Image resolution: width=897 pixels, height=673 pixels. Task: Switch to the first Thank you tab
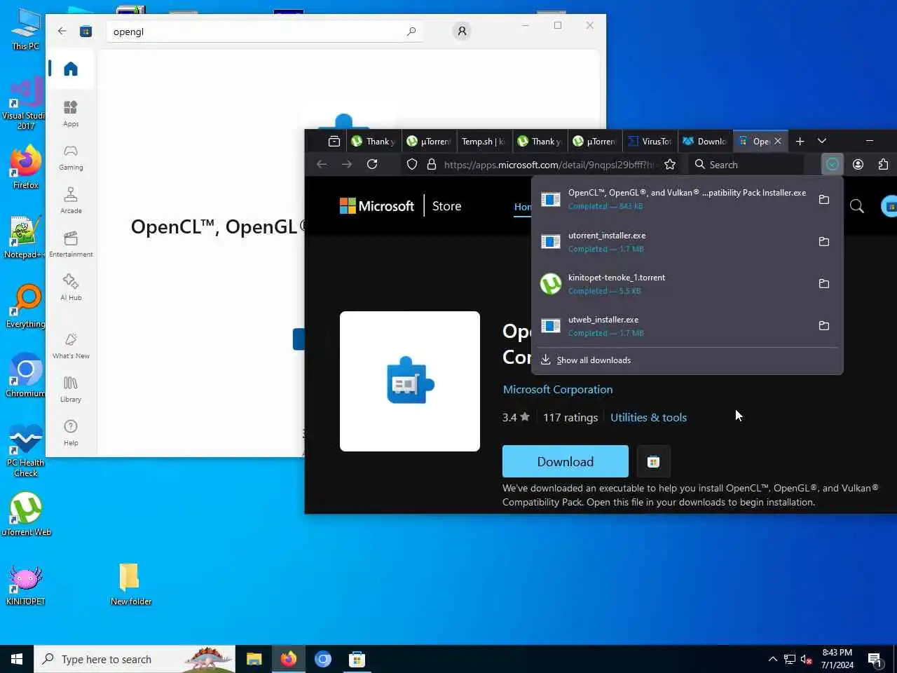coord(373,141)
